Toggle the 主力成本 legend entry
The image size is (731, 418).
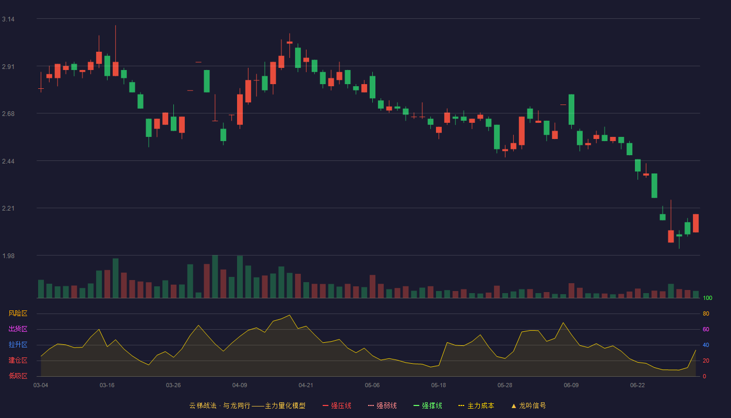tap(476, 405)
